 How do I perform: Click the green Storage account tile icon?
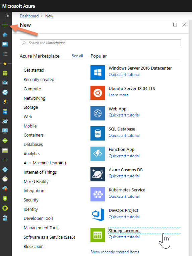(98, 235)
